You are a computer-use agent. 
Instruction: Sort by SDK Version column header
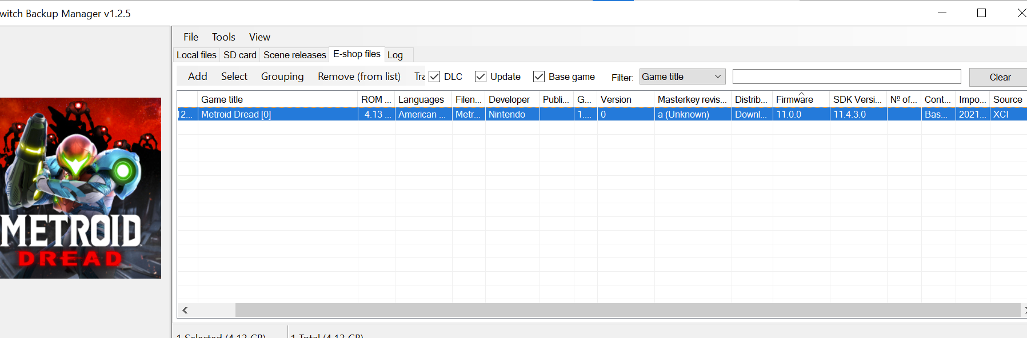[858, 99]
